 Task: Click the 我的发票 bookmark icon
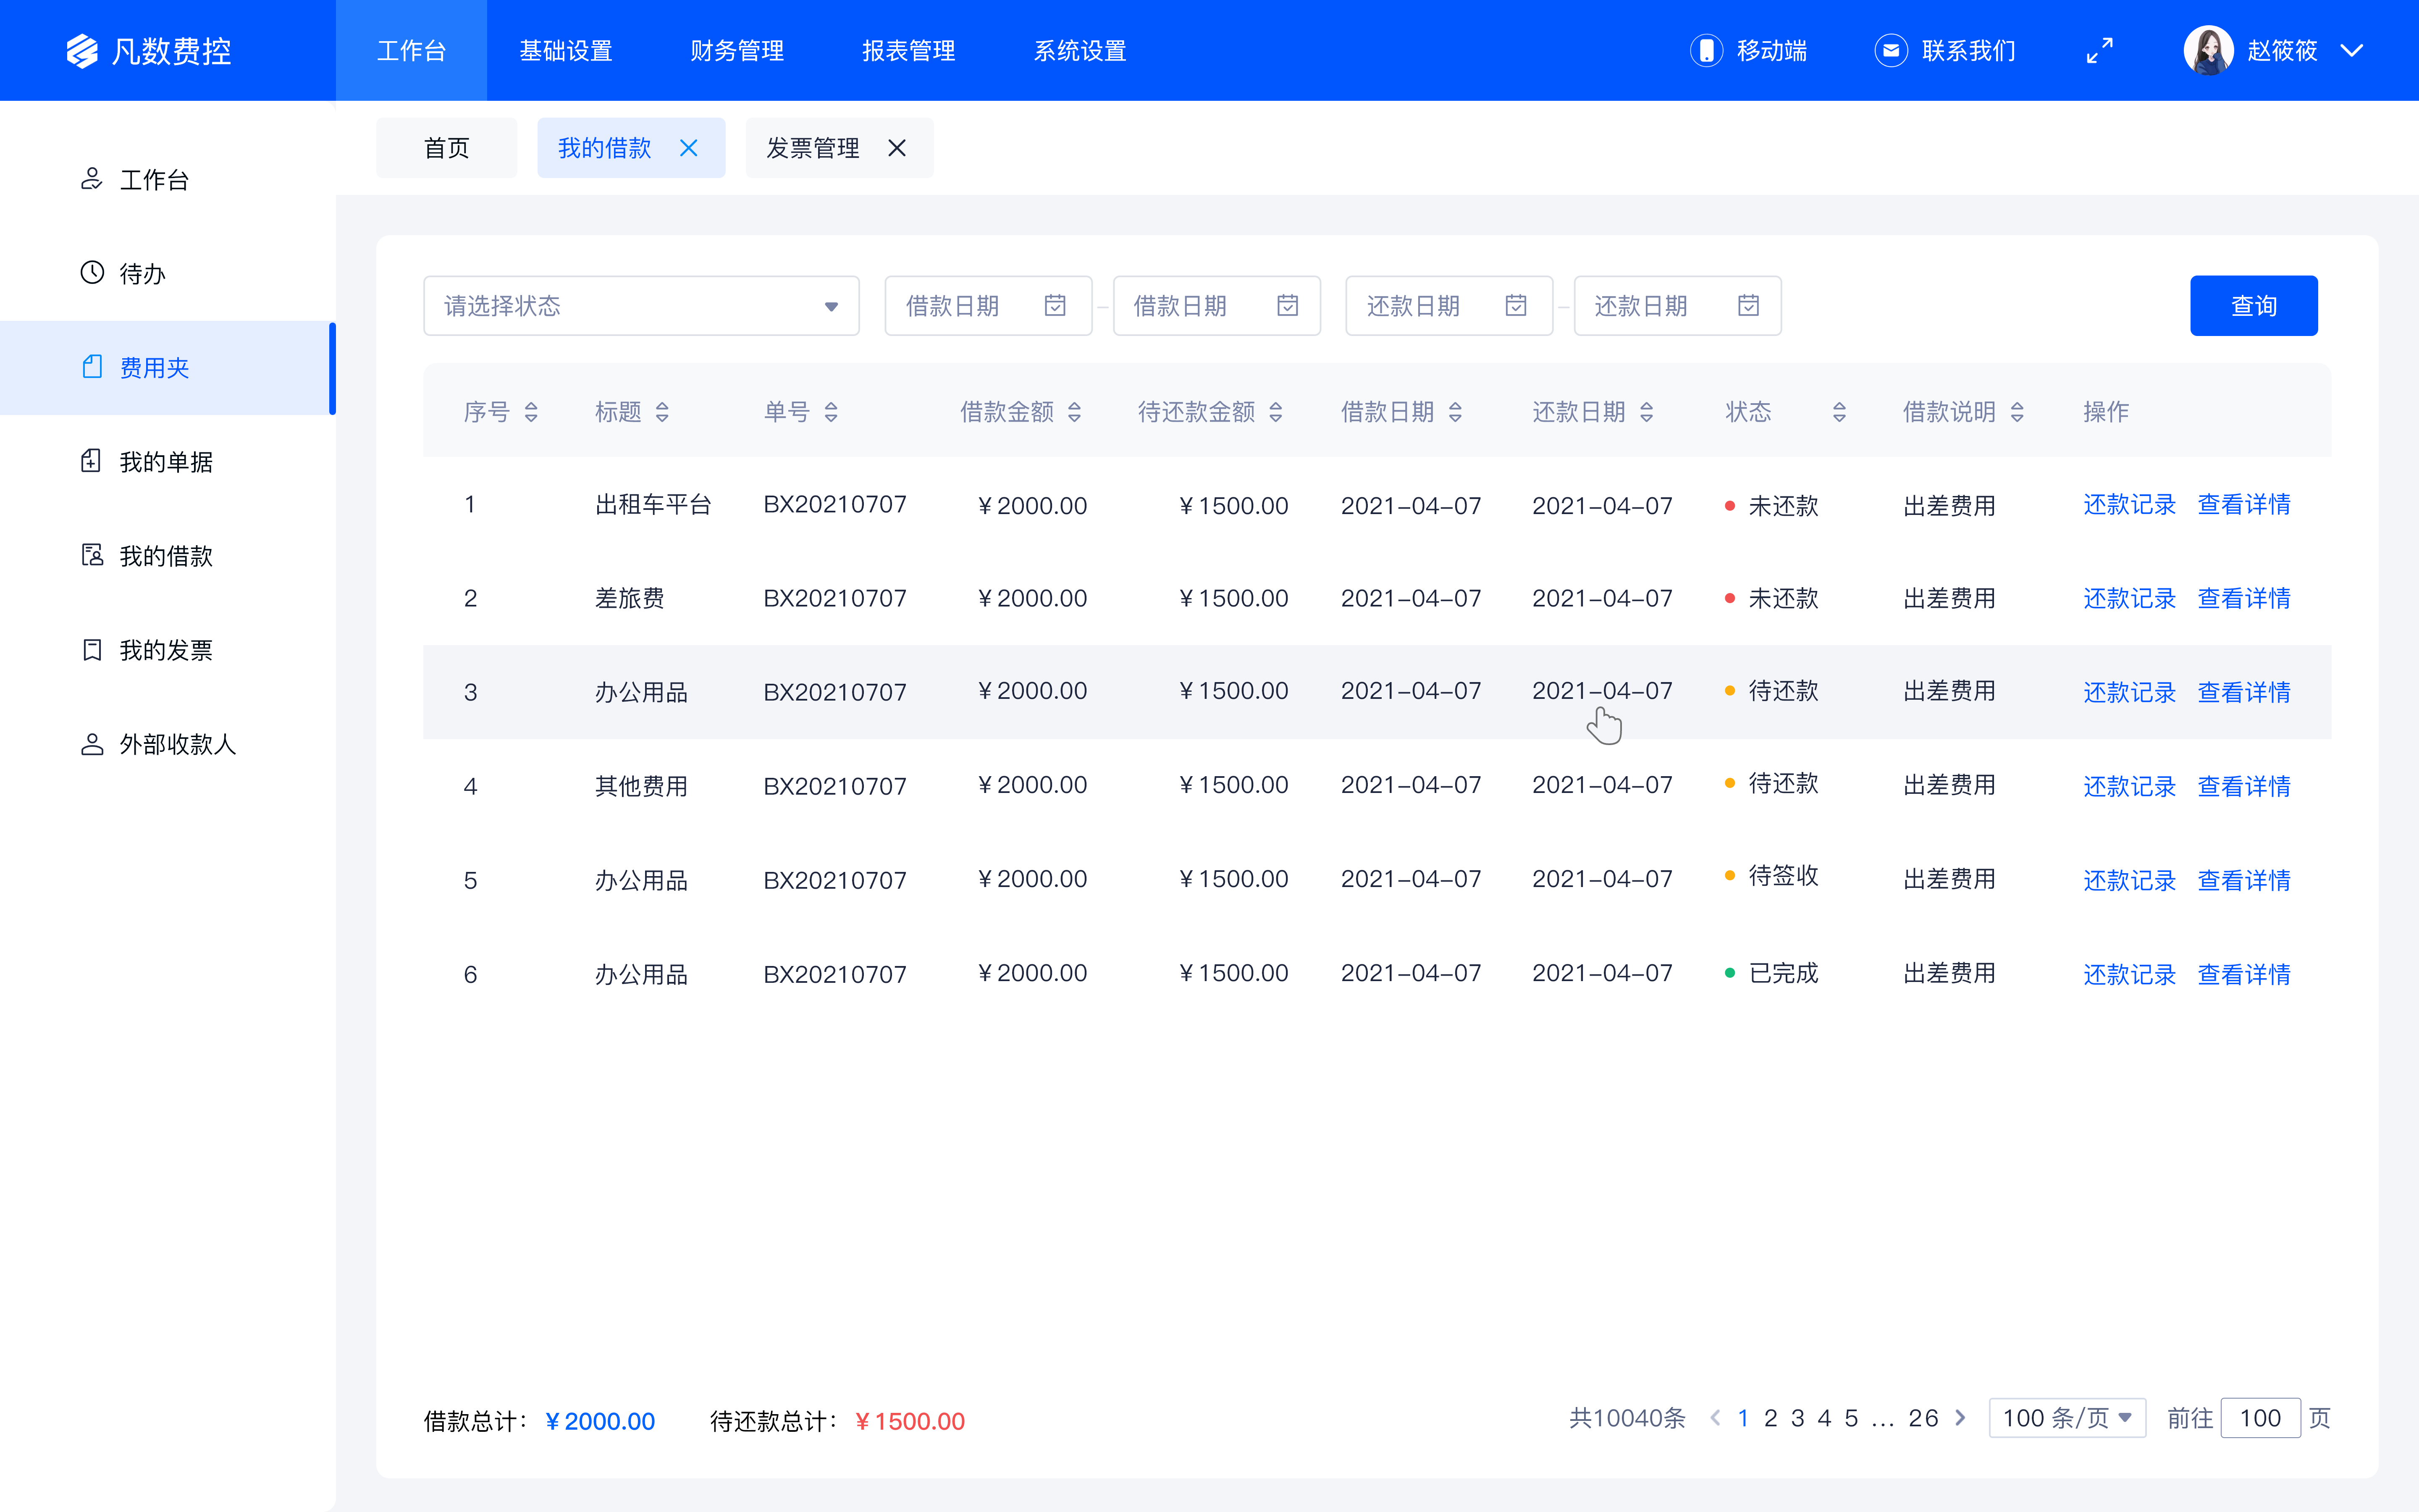(x=92, y=650)
